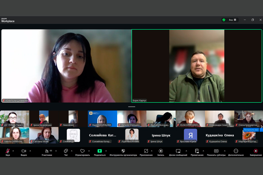This screenshot has width=263, height=175.
Task: Expand arrow next to Участники
Action: coord(56,151)
